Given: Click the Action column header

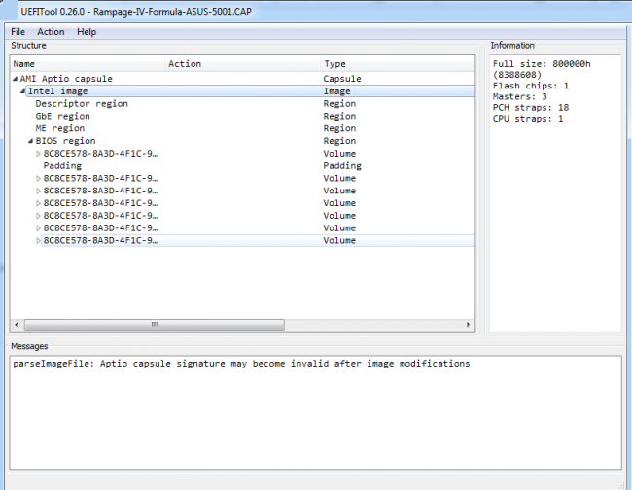Looking at the screenshot, I should coord(243,63).
